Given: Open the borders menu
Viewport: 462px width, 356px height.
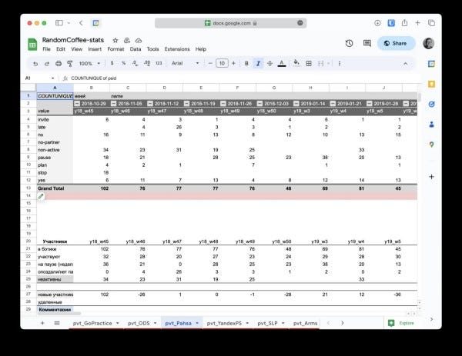Looking at the screenshot, I should click(309, 63).
